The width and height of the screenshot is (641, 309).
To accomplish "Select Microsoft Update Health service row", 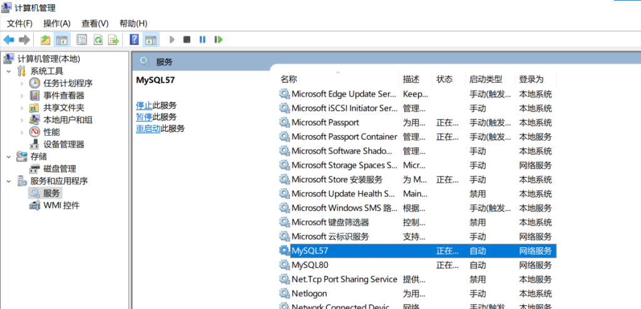I will pyautogui.click(x=417, y=194).
